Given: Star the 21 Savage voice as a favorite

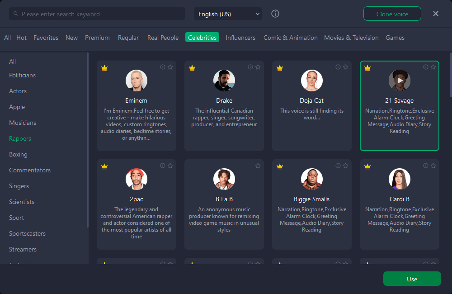Looking at the screenshot, I should click(433, 67).
